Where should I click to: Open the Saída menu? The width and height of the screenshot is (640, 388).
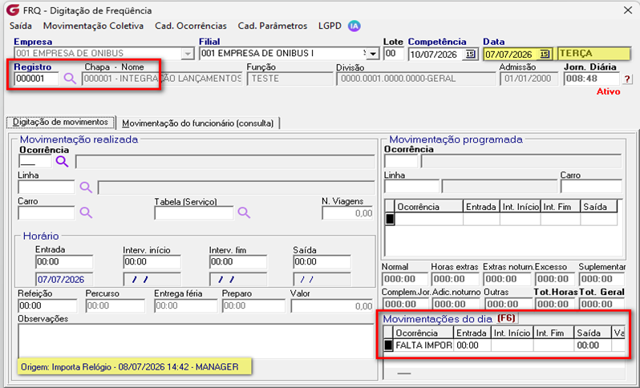coord(20,26)
